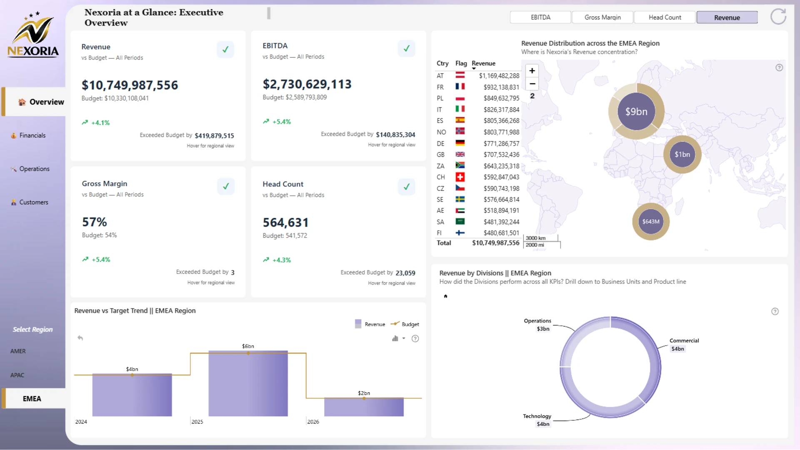Screen dimensions: 800x450
Task: Click the undo arrow in trend chart
Action: (80, 338)
